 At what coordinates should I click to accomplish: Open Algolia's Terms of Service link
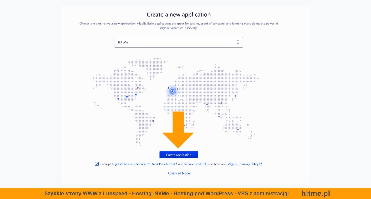(129, 164)
